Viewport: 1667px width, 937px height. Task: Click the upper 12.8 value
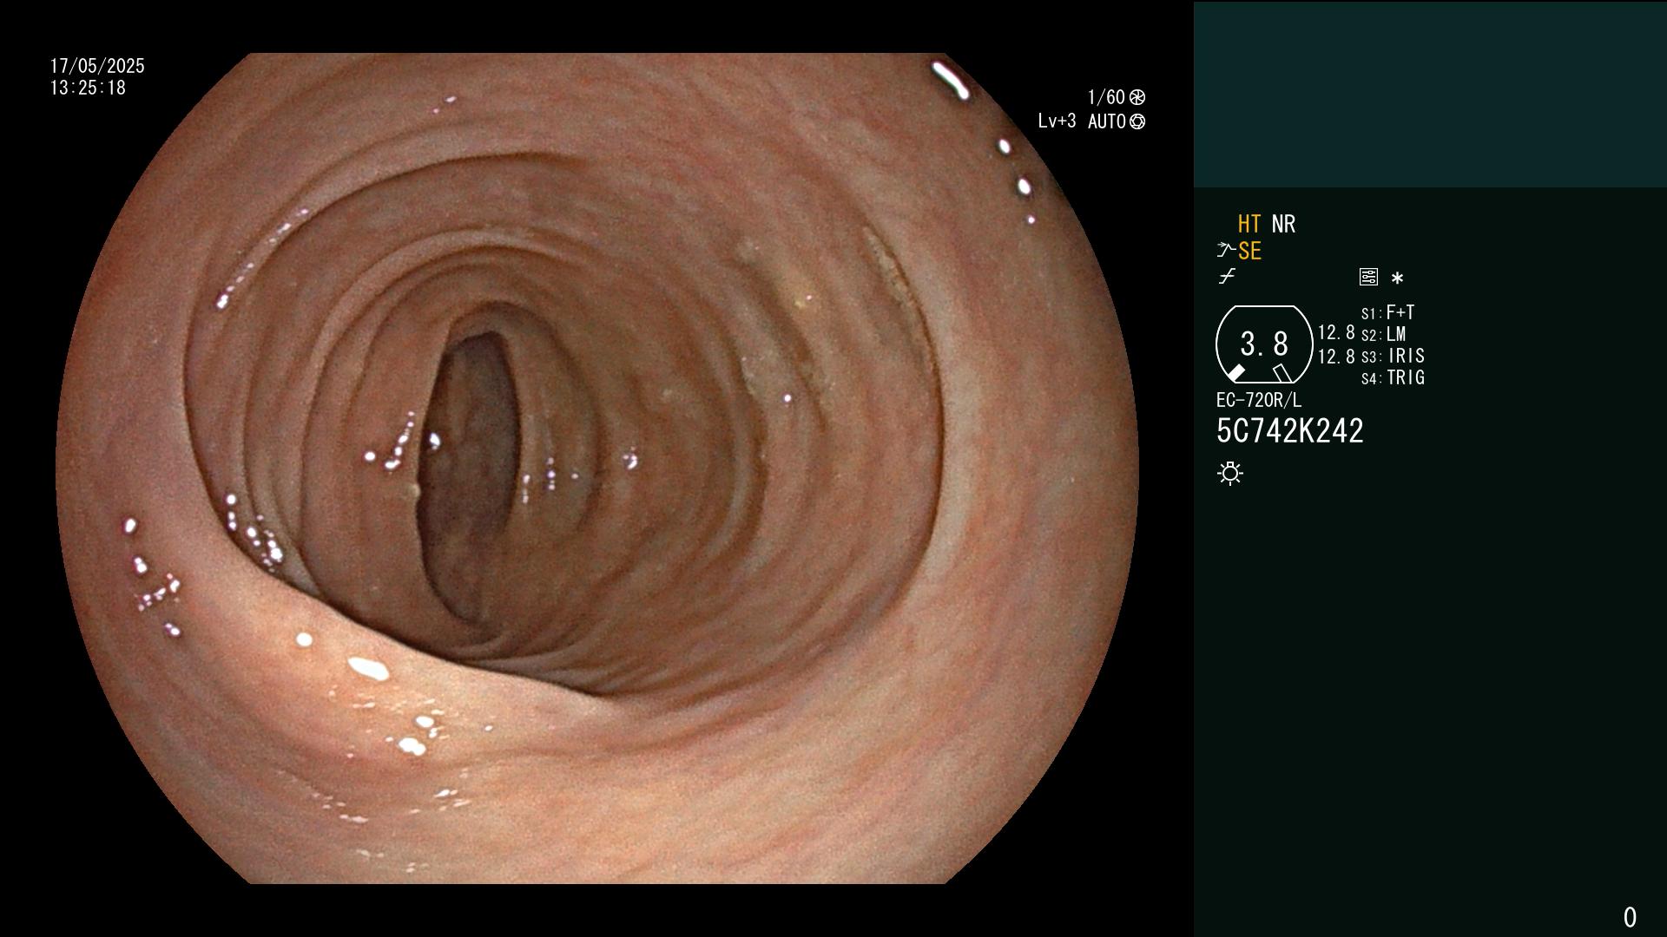click(1336, 332)
